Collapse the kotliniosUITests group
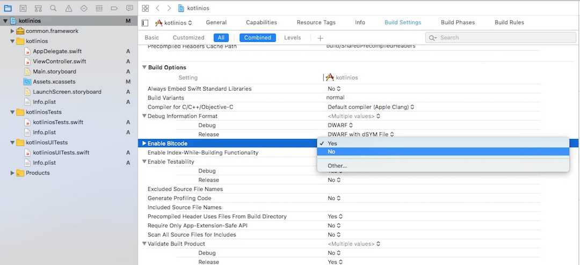Image resolution: width=580 pixels, height=265 pixels. click(x=12, y=142)
